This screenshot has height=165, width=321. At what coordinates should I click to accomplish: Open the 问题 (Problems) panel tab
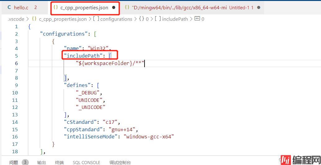coord(14,162)
